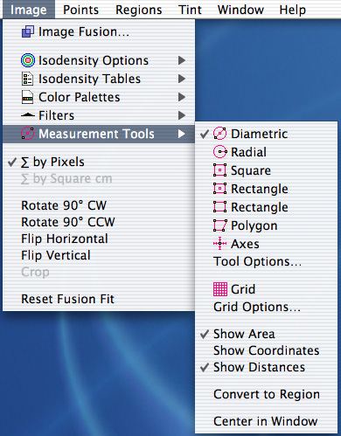Screen dimensions: 341x436
Task: Expand the Isodensity Tables submenu arrow
Action: point(182,79)
